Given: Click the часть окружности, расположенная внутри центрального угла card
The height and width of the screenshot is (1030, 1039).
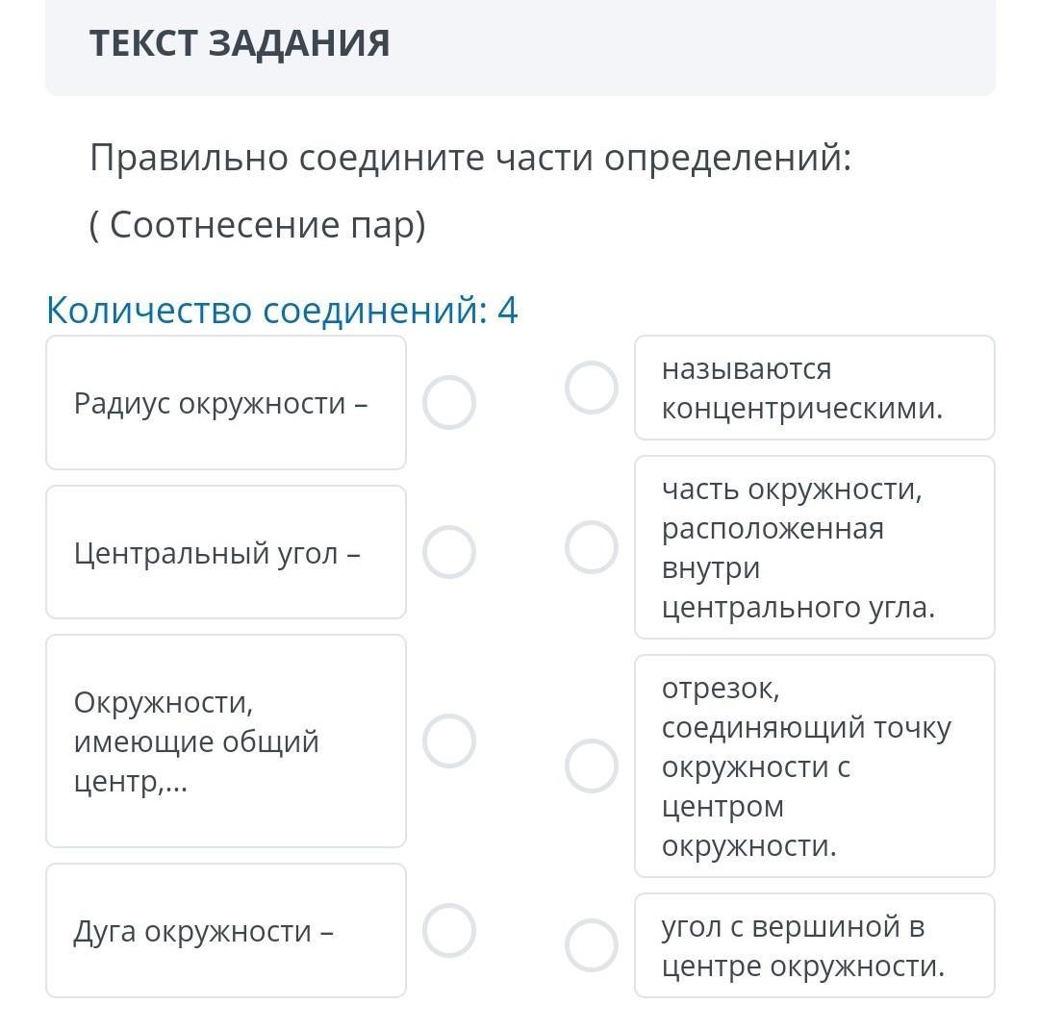Looking at the screenshot, I should click(x=815, y=547).
